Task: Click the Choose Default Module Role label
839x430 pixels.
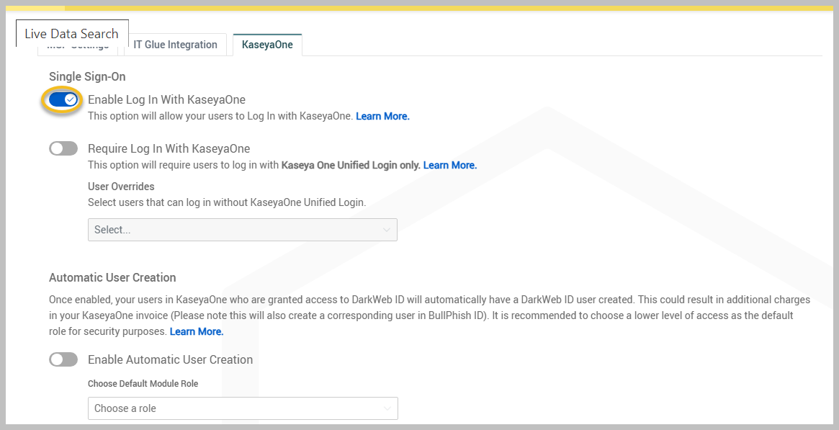Action: (x=143, y=384)
